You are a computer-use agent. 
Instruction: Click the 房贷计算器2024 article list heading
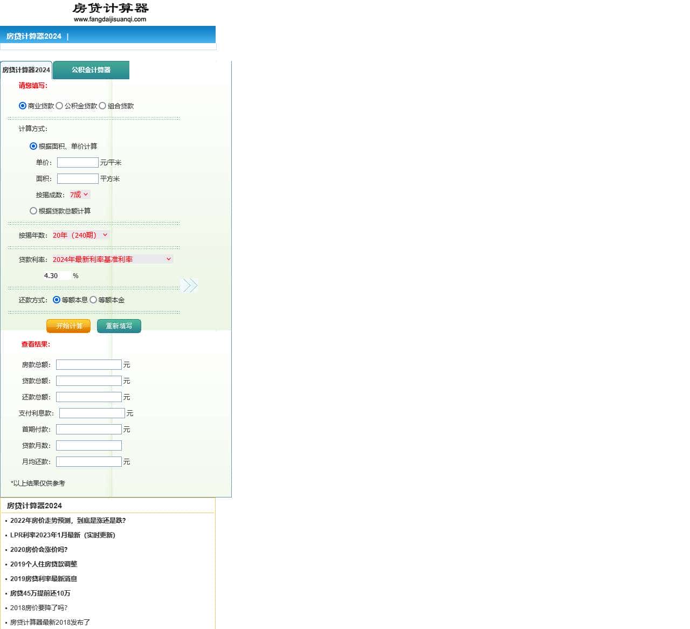click(x=34, y=506)
